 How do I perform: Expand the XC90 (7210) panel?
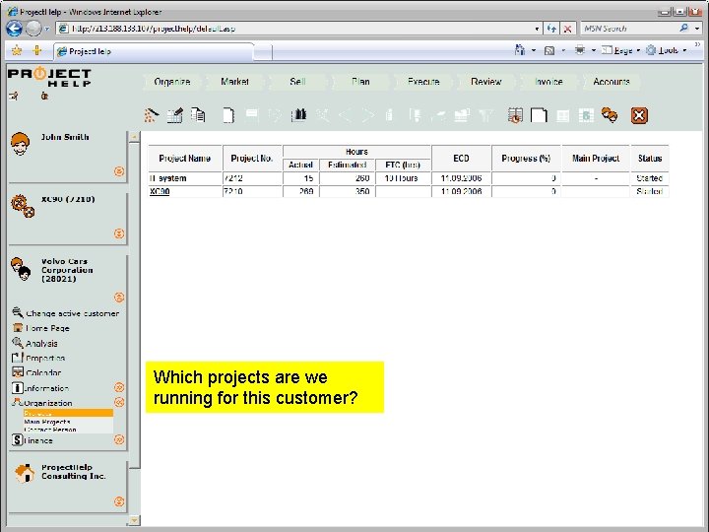(x=119, y=233)
